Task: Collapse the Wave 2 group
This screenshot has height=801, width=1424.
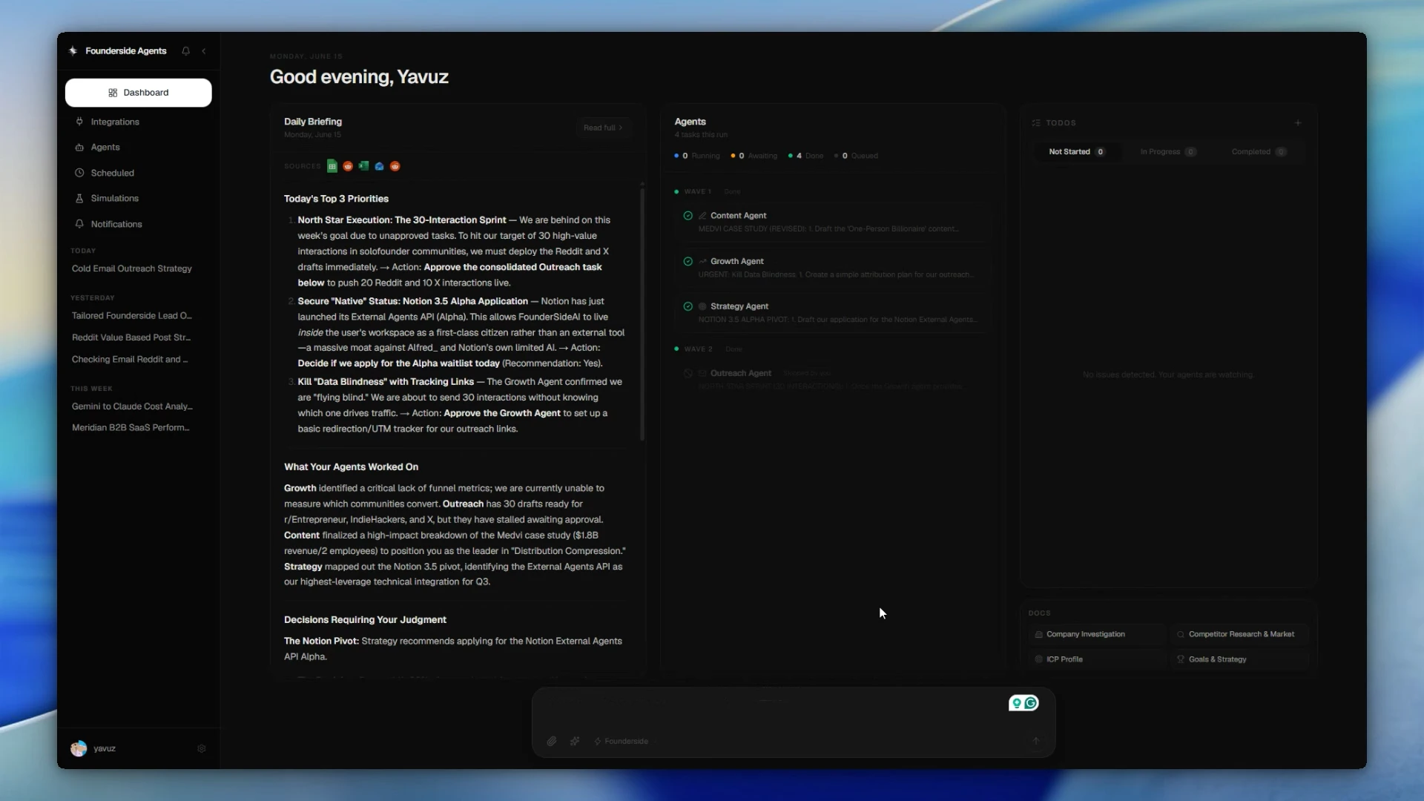Action: (708, 349)
